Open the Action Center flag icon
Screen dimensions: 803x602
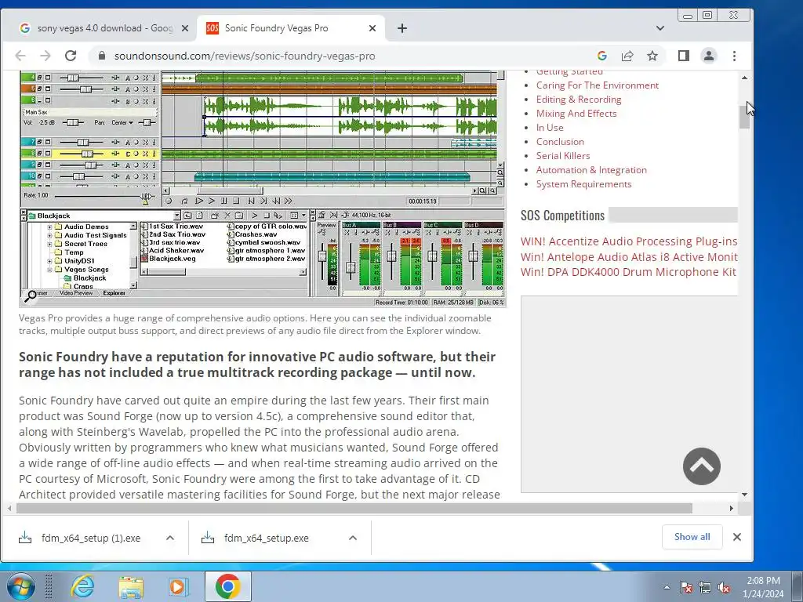(x=686, y=587)
